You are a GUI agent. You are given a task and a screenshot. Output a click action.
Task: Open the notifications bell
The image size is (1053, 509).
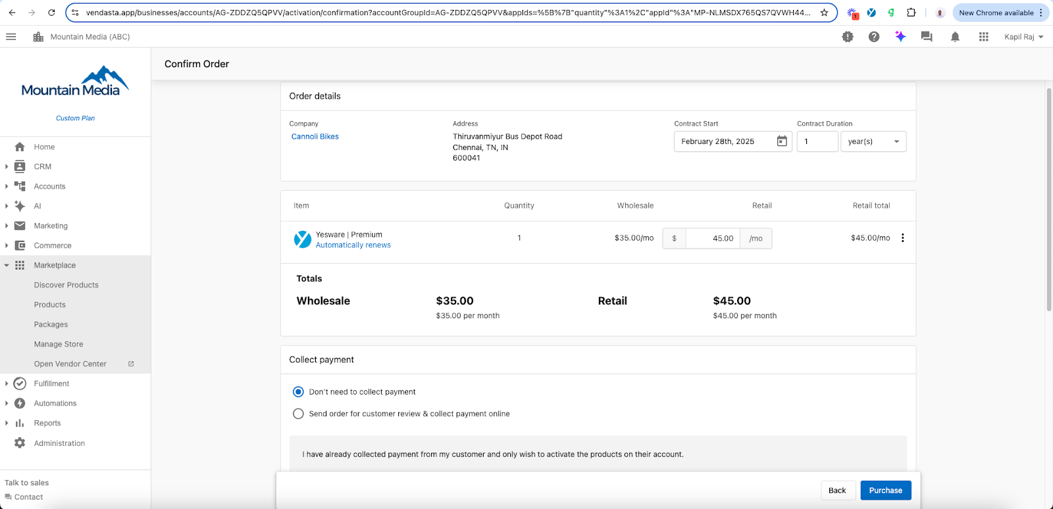point(955,37)
